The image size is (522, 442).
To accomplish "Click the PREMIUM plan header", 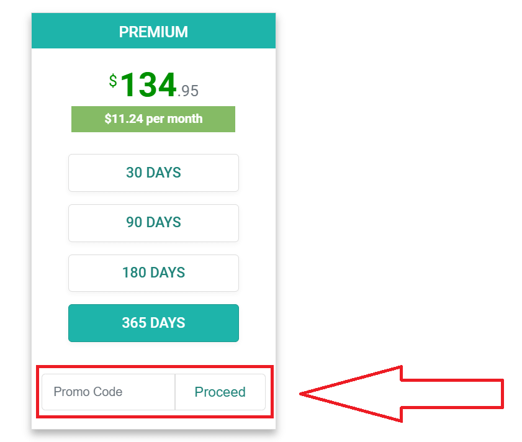I will point(153,32).
